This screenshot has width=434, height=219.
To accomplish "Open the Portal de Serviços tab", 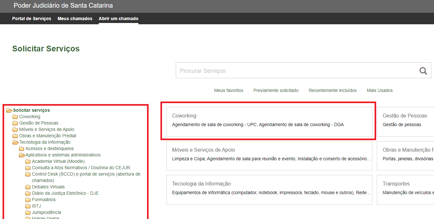I will point(32,19).
